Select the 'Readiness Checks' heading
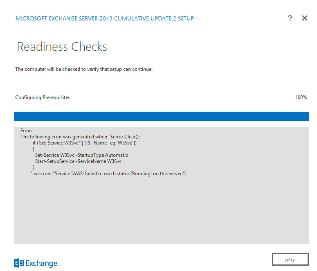The width and height of the screenshot is (317, 271). point(62,47)
